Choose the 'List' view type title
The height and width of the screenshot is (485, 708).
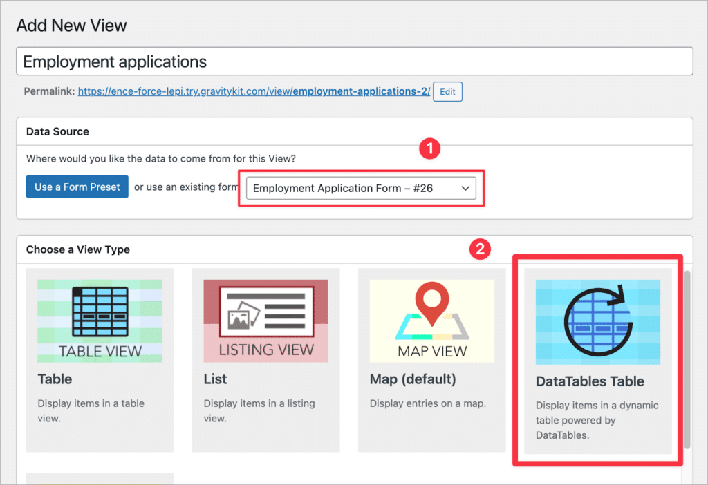(x=215, y=379)
